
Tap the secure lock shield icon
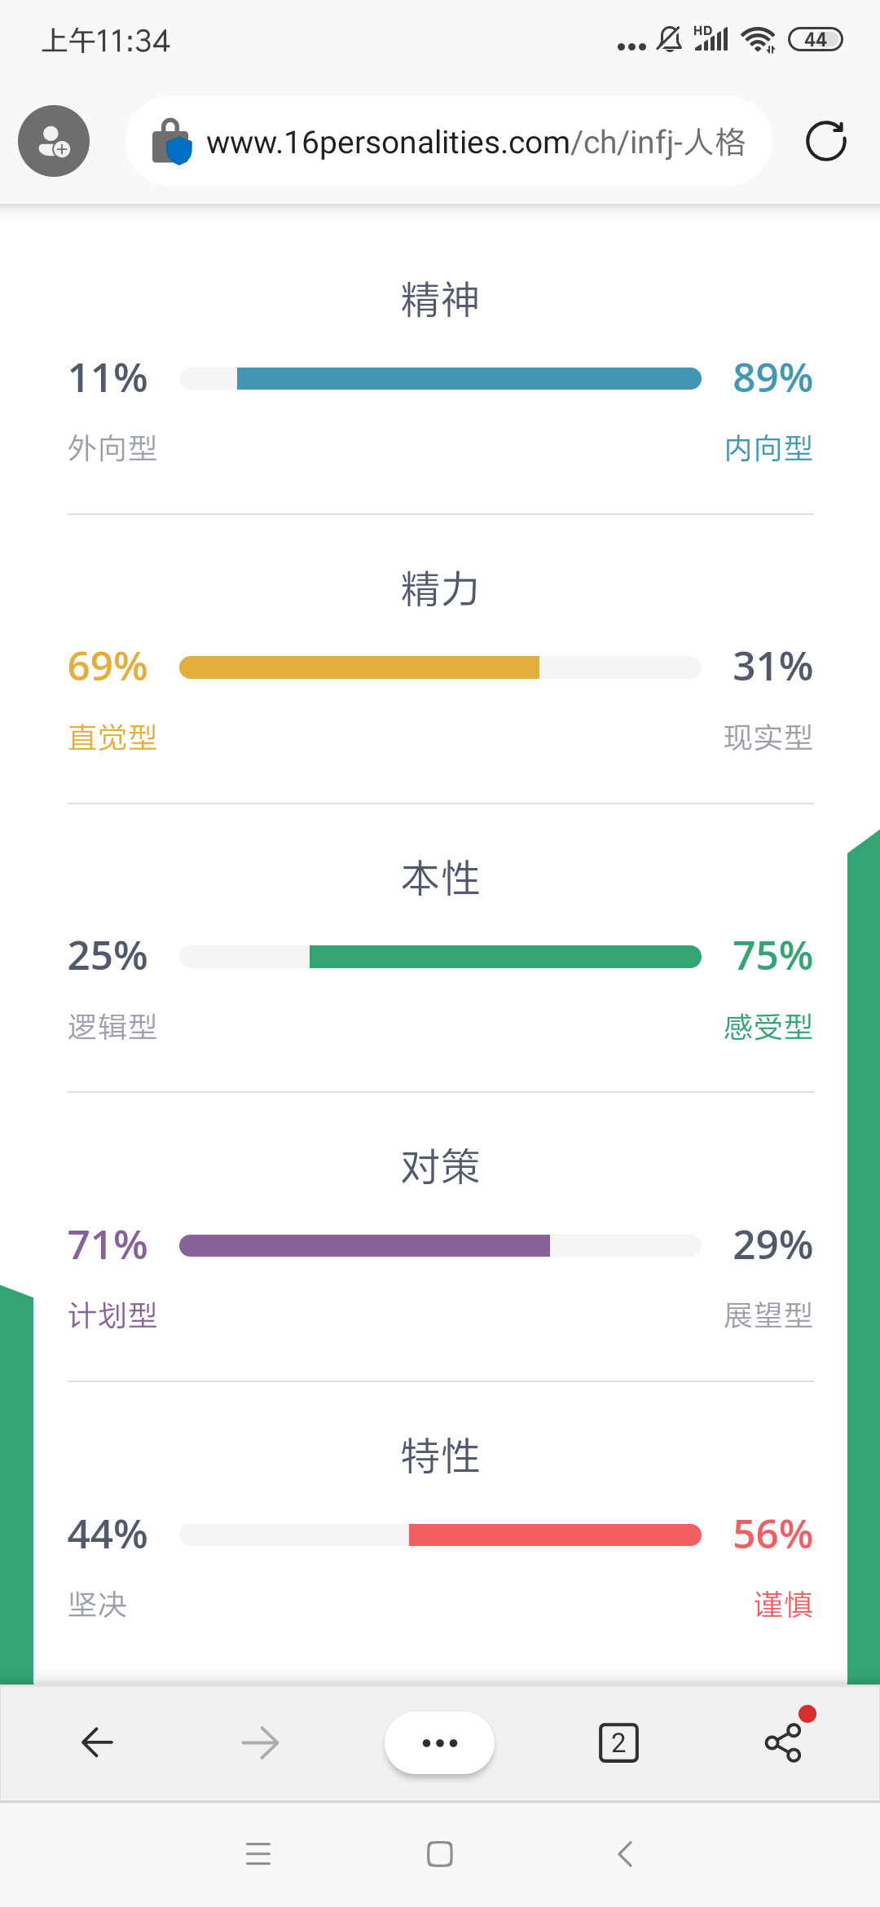click(171, 142)
